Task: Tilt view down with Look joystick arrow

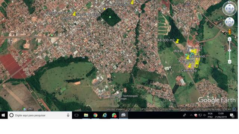Action: point(230,12)
